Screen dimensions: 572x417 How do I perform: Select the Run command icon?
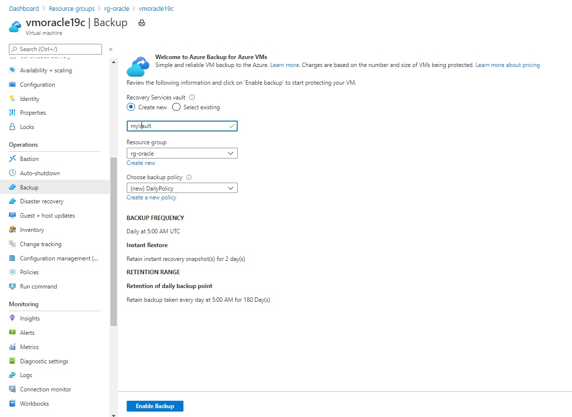pos(12,286)
